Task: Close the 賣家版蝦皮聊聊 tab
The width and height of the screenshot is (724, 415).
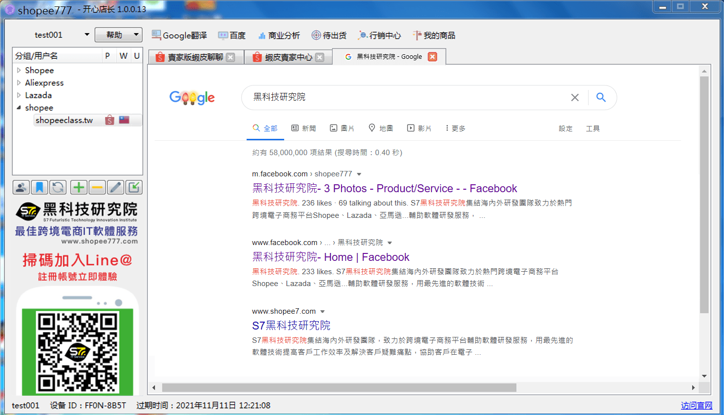Action: pos(230,57)
